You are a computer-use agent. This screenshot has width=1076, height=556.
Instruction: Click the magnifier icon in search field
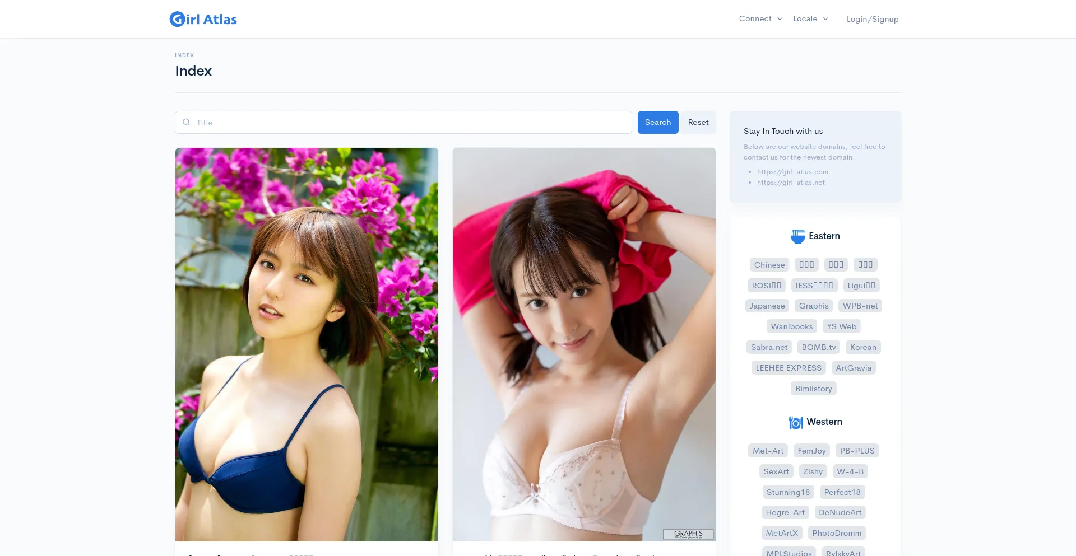[x=187, y=122]
